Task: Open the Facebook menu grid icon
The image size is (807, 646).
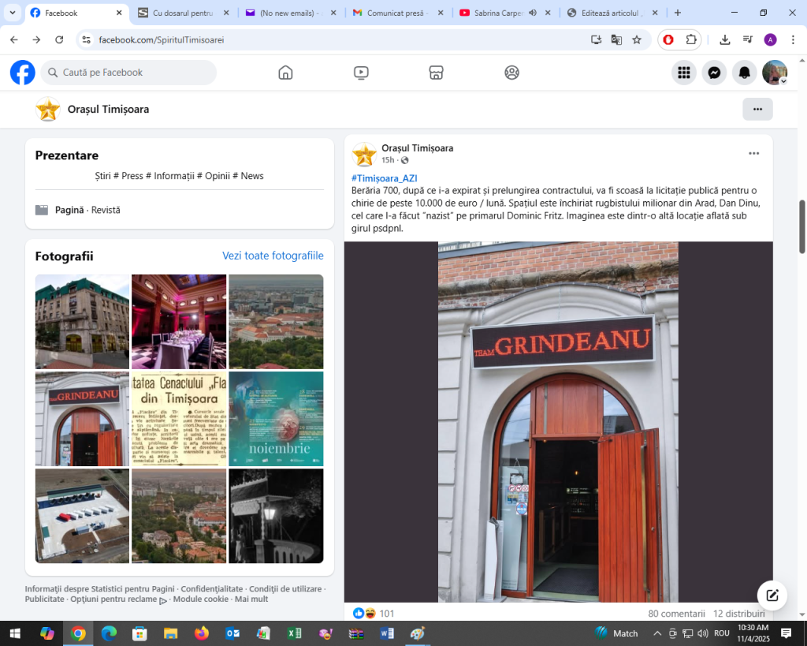Action: coord(683,73)
